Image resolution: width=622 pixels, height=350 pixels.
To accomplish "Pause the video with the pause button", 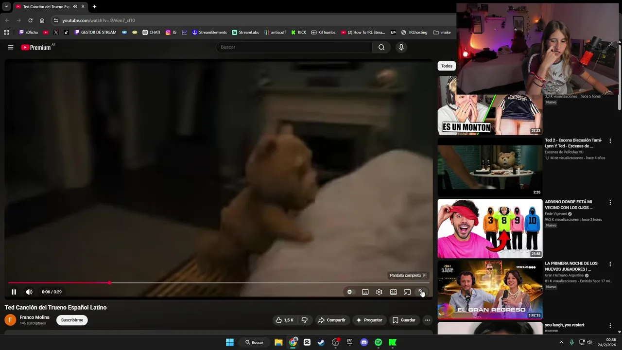I will (14, 292).
